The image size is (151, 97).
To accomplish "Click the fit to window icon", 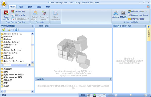I will click(x=104, y=95).
